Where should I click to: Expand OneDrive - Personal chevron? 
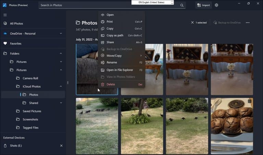(x=61, y=33)
